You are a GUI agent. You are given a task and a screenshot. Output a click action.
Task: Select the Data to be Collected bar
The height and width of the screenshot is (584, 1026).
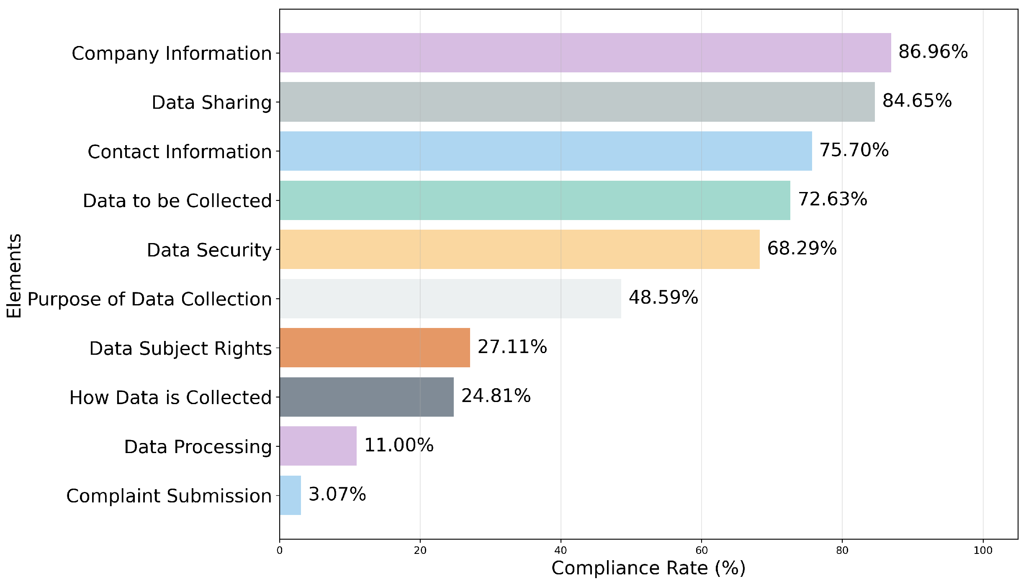coord(535,200)
